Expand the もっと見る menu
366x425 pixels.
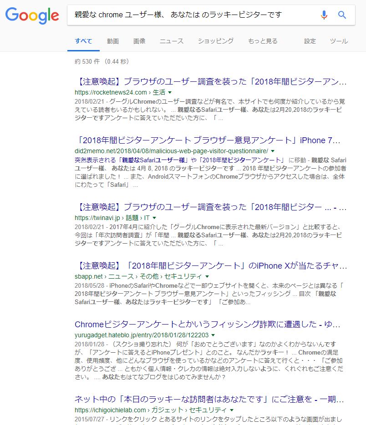click(263, 41)
